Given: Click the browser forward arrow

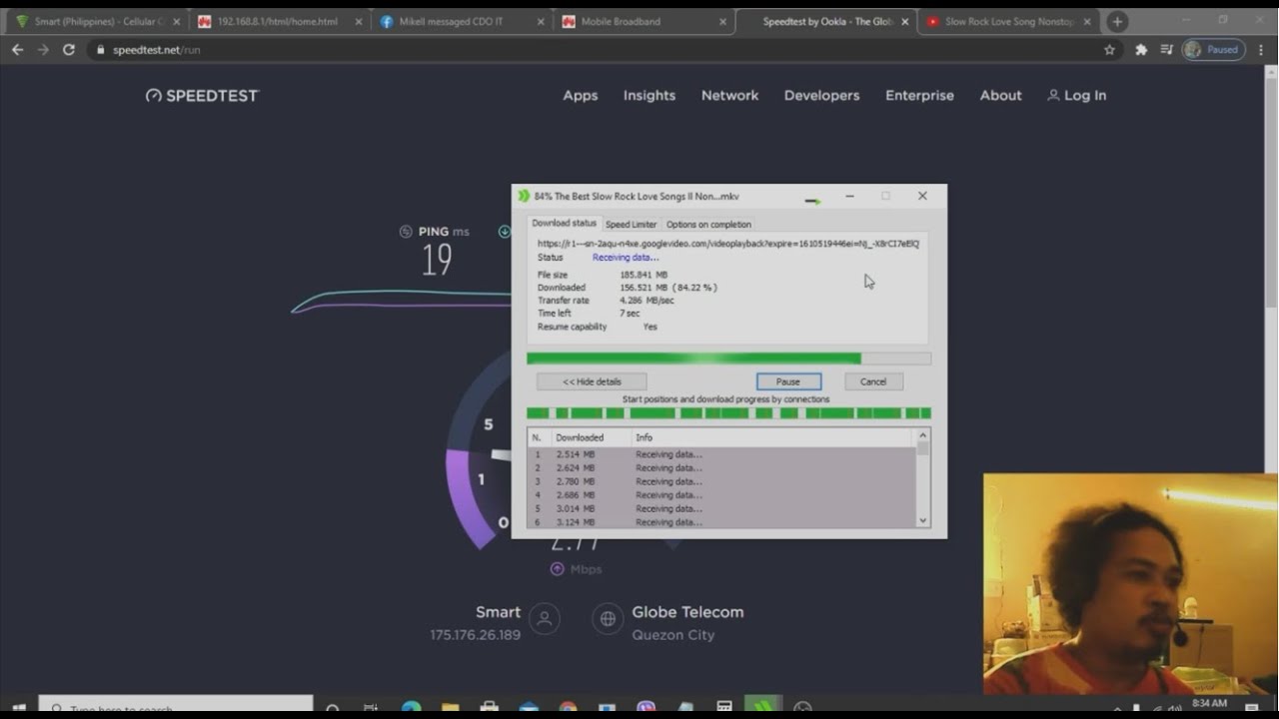Looking at the screenshot, I should click(x=43, y=49).
